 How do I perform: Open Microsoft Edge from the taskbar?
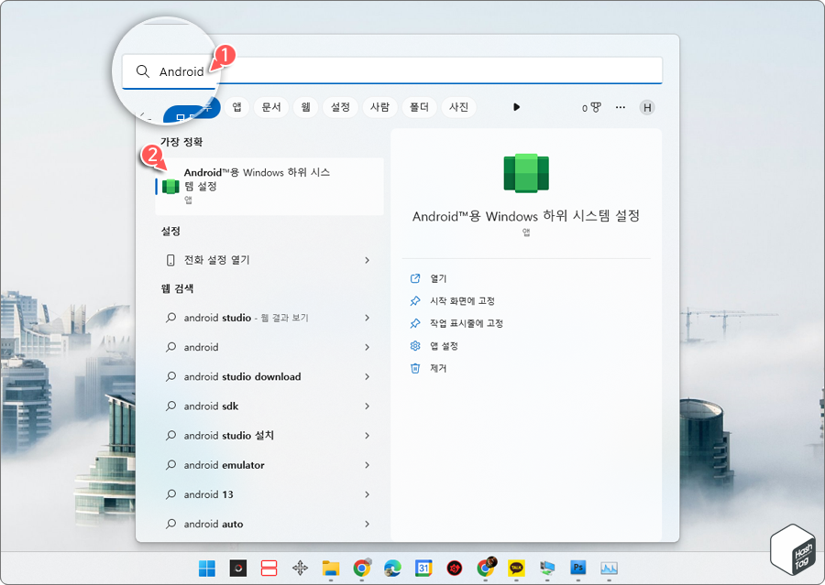coord(393,568)
